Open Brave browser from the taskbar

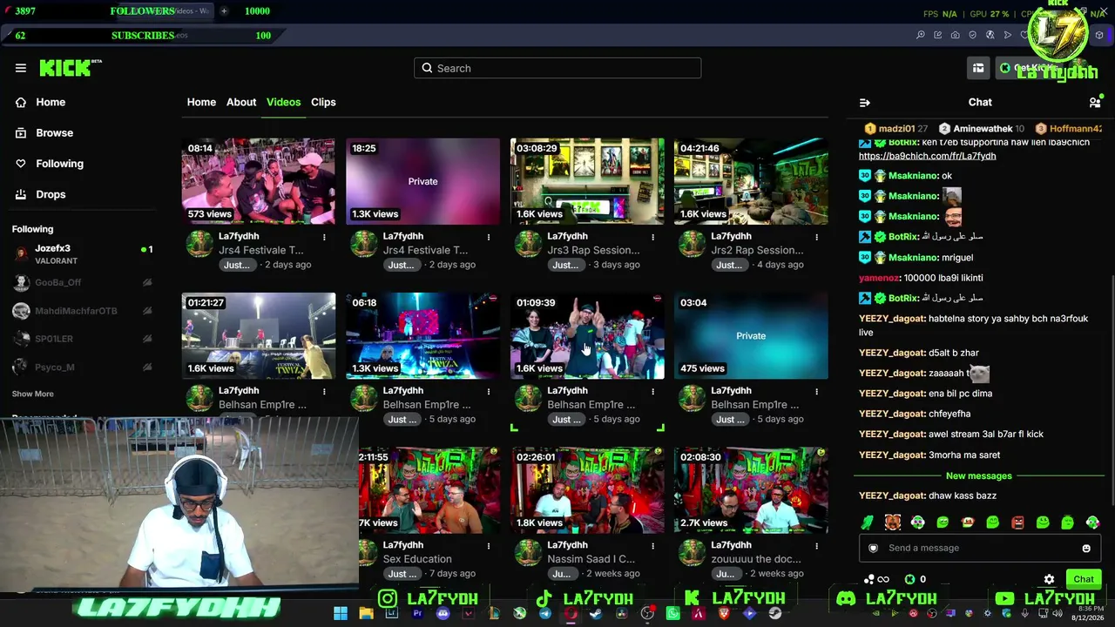coord(724,613)
